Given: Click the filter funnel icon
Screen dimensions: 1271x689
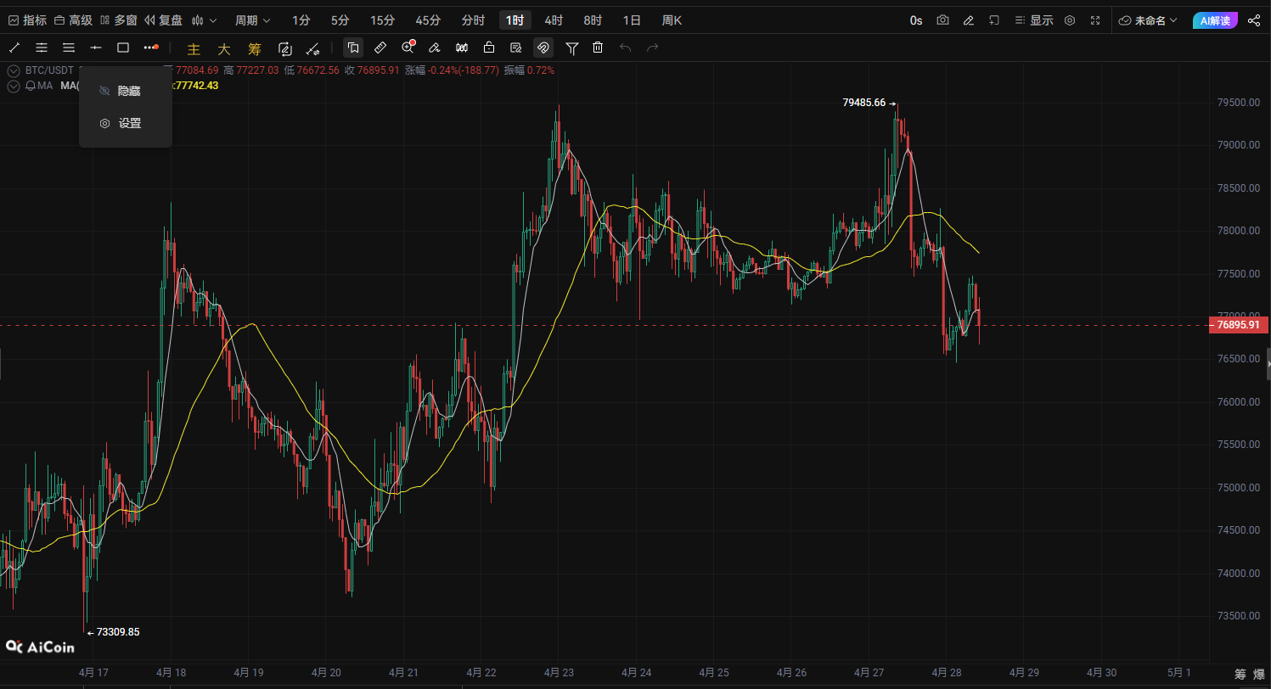Looking at the screenshot, I should [x=571, y=48].
